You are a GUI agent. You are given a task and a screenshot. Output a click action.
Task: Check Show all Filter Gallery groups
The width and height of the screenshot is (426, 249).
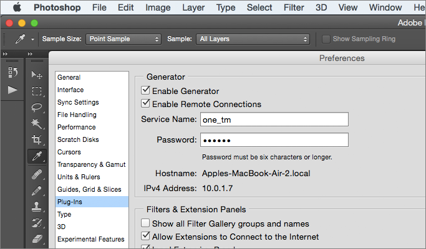tap(145, 223)
